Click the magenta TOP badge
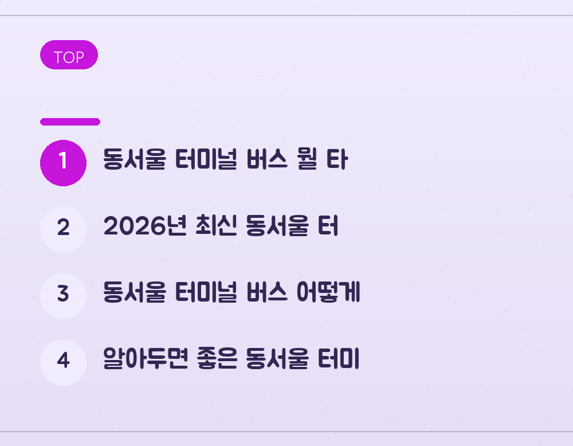 [x=69, y=55]
